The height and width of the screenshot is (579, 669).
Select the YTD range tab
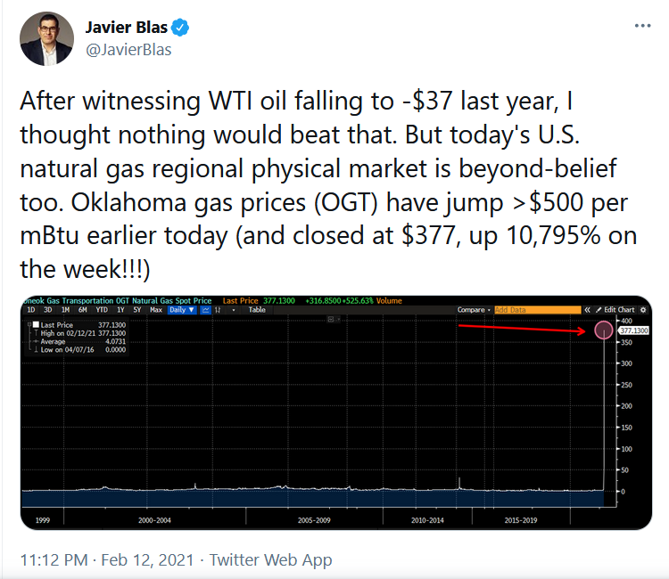tap(103, 309)
